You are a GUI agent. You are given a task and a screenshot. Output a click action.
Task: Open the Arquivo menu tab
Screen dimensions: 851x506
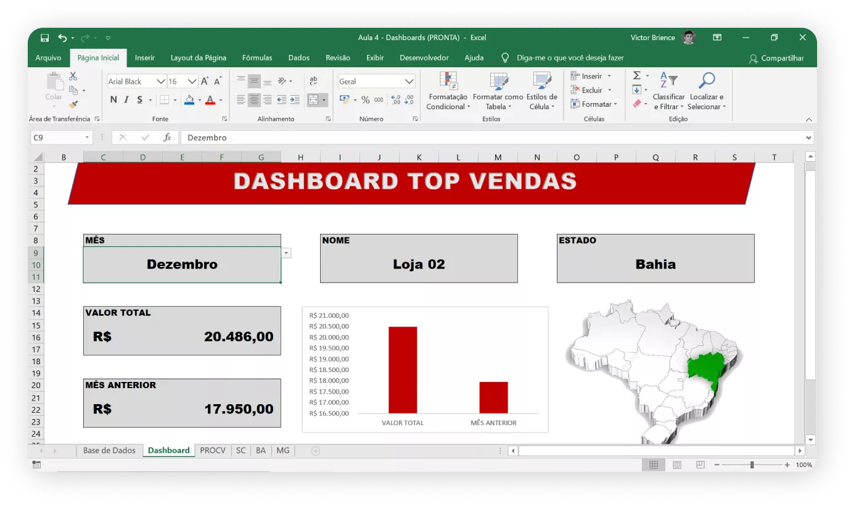tap(48, 57)
